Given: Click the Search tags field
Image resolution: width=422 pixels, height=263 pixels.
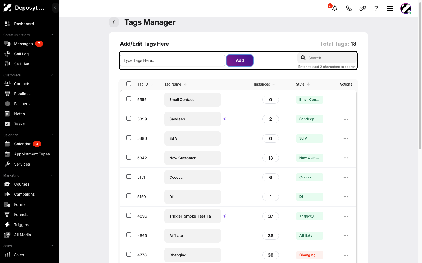Looking at the screenshot, I should pos(327,58).
